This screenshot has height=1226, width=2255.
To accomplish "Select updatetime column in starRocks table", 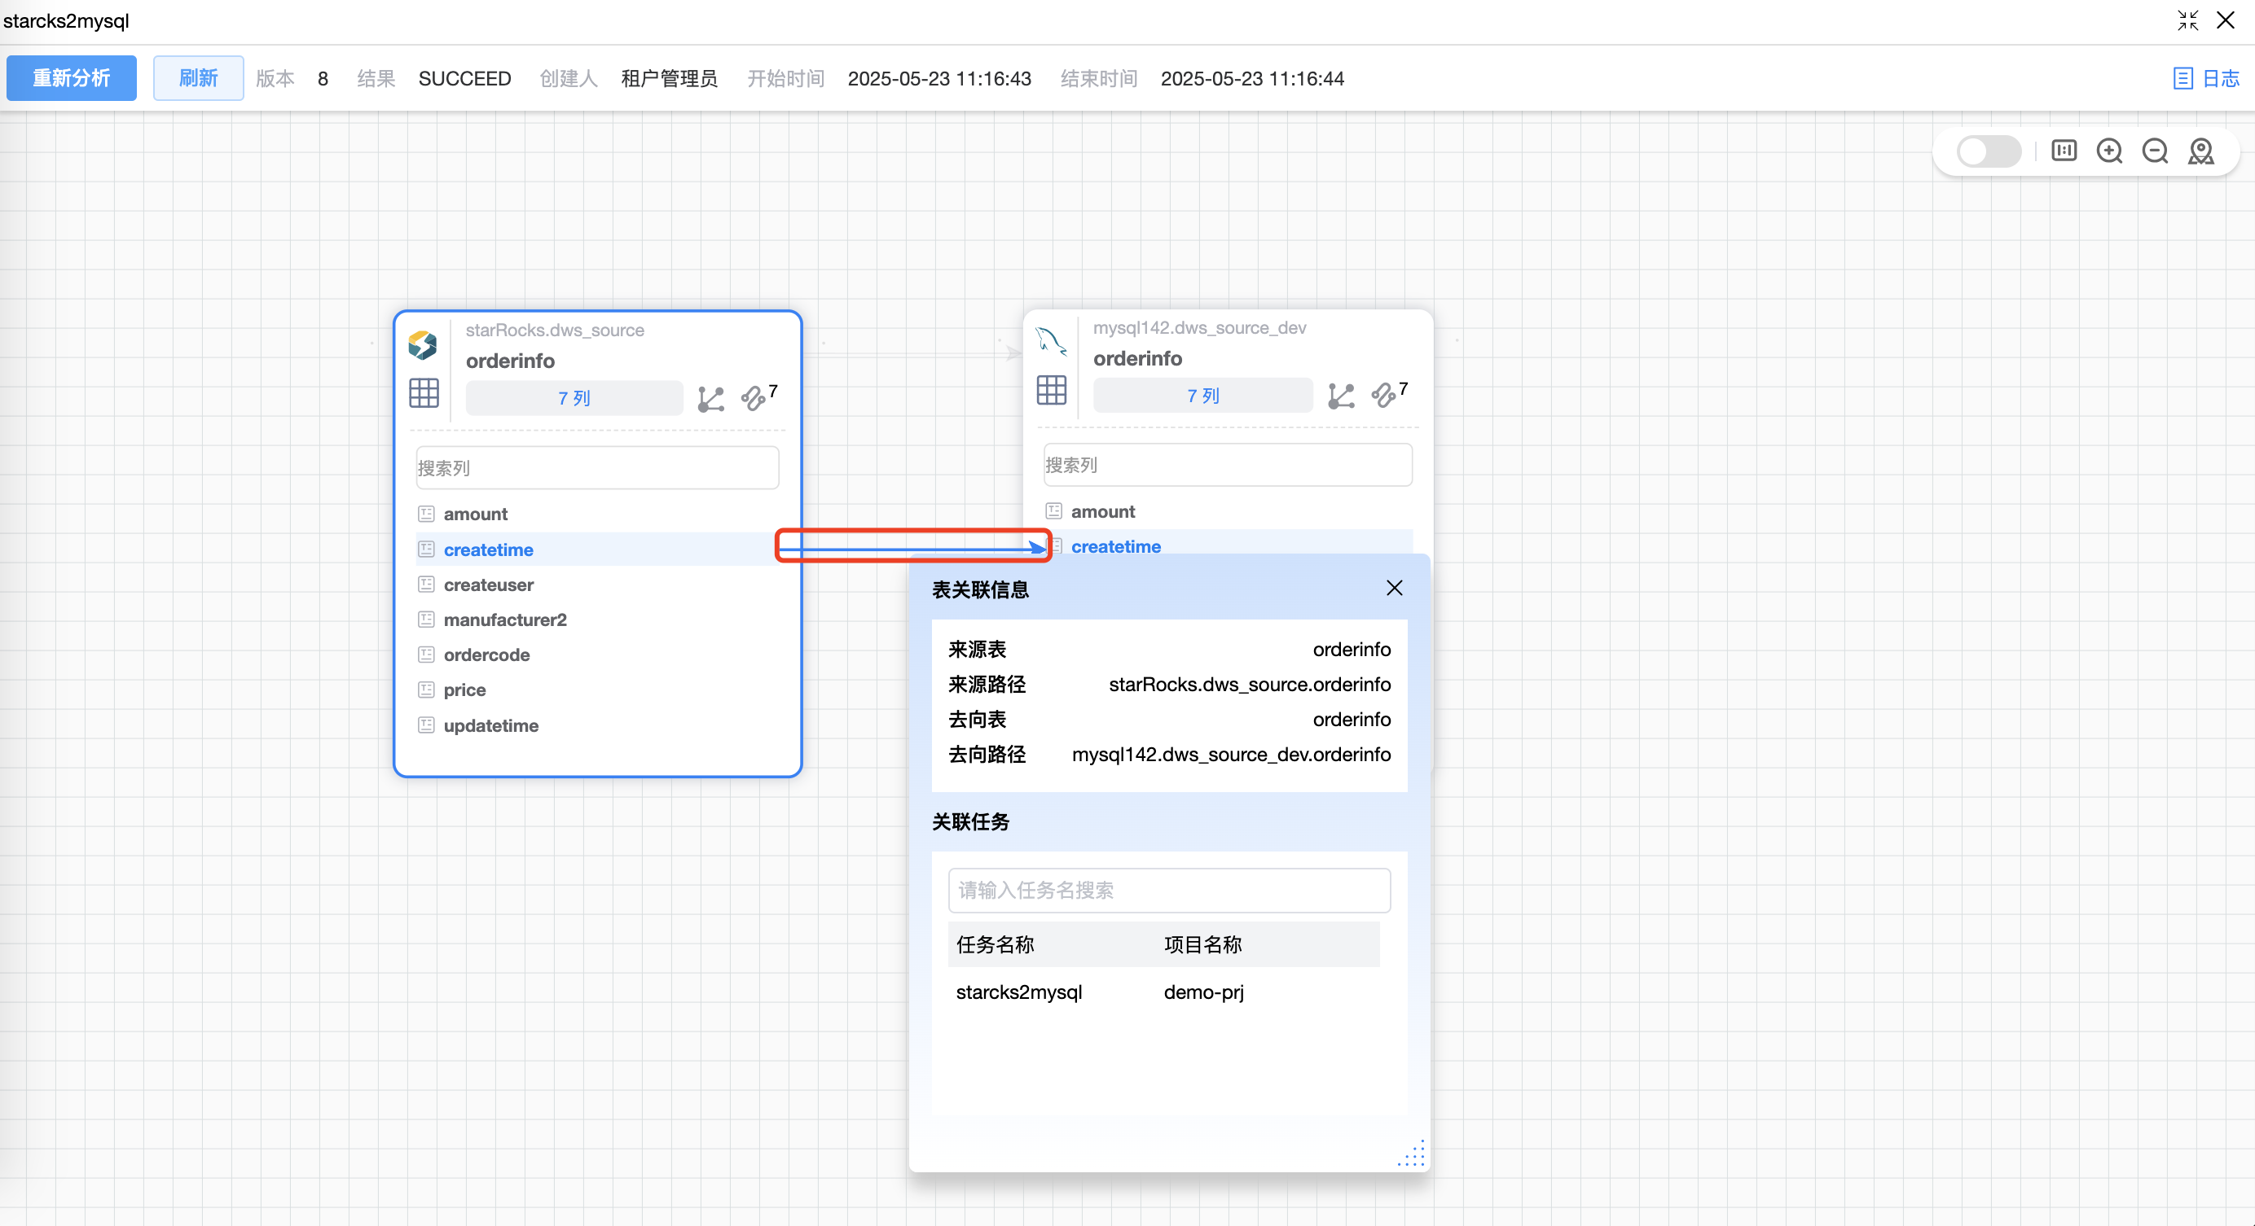I will click(490, 726).
